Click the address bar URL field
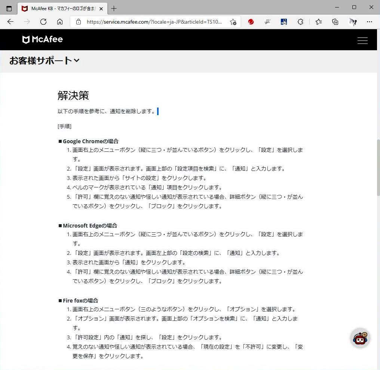Viewport: 380px width, 370px height. tap(154, 22)
